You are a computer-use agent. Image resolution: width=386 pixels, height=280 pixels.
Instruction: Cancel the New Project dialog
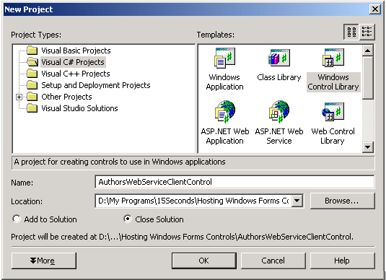pyautogui.click(x=273, y=261)
